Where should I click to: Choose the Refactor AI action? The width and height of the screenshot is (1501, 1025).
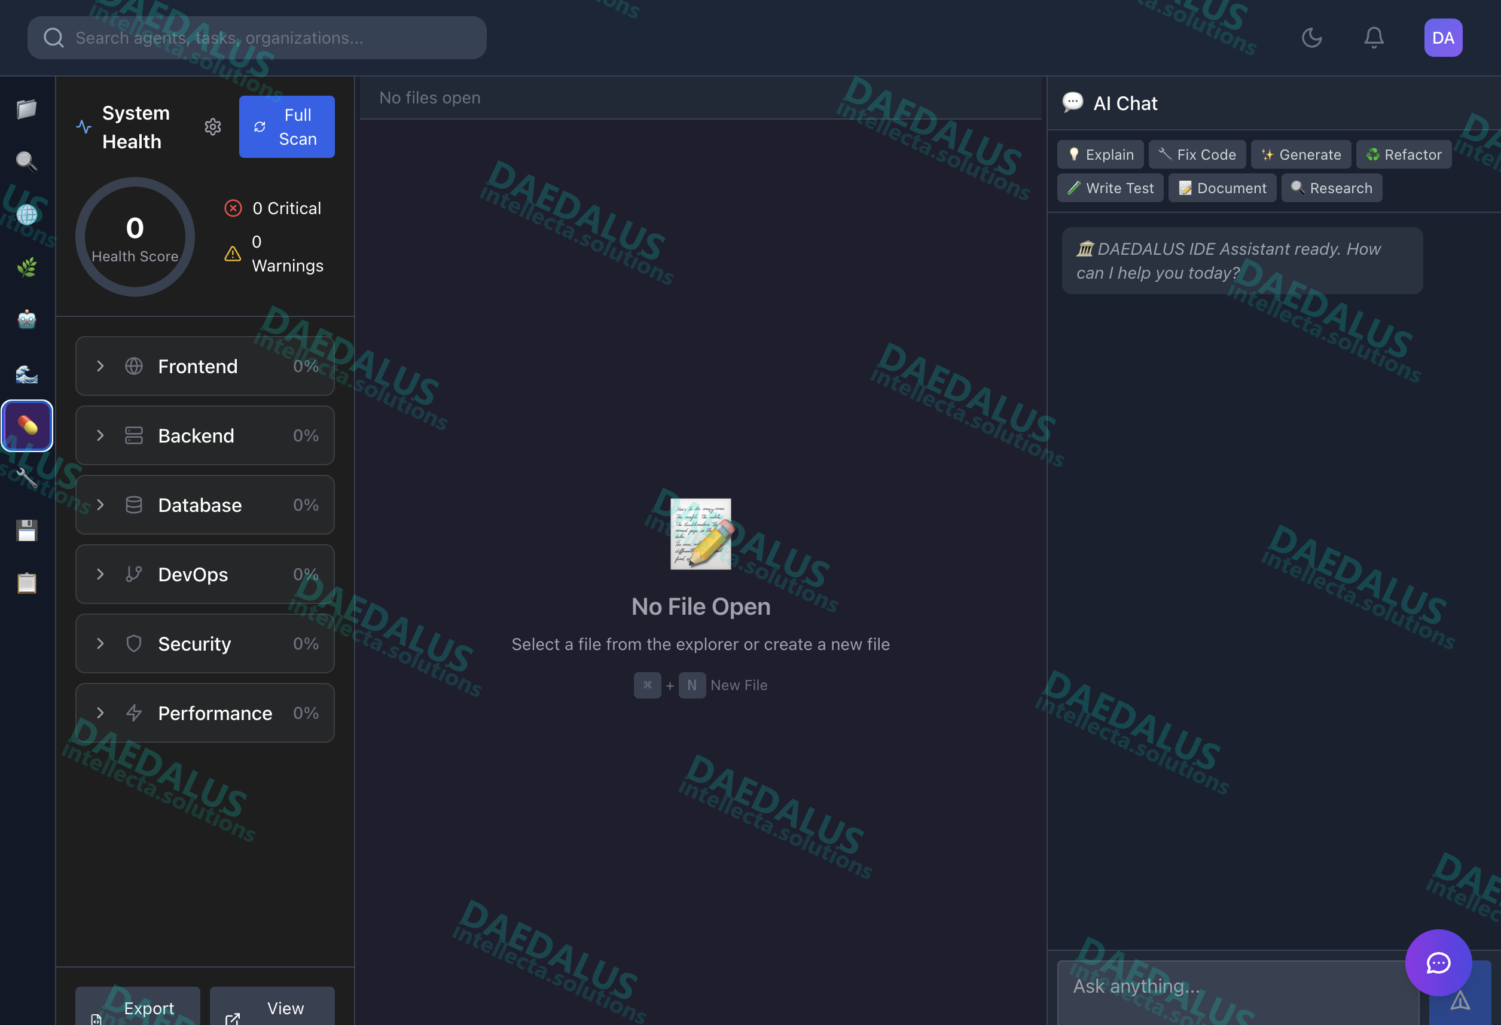pyautogui.click(x=1404, y=154)
